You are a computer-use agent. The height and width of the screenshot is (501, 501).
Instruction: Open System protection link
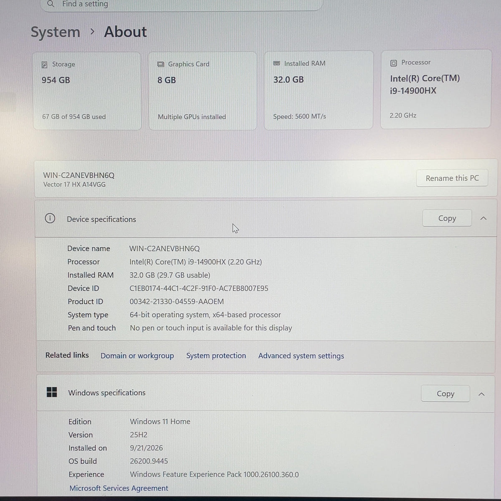pyautogui.click(x=216, y=356)
